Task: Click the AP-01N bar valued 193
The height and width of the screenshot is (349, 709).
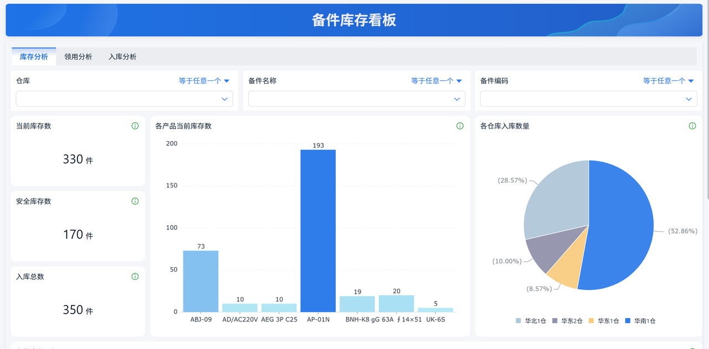Action: [318, 231]
